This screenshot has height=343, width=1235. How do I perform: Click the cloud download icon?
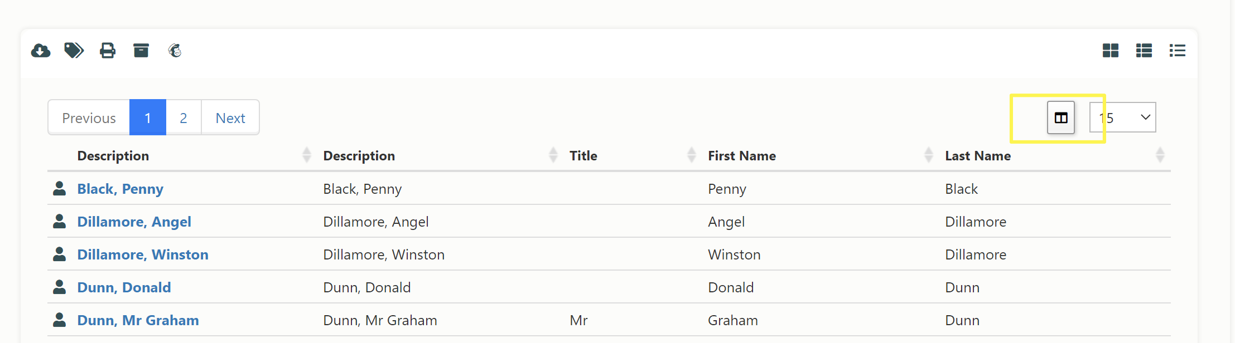[41, 51]
